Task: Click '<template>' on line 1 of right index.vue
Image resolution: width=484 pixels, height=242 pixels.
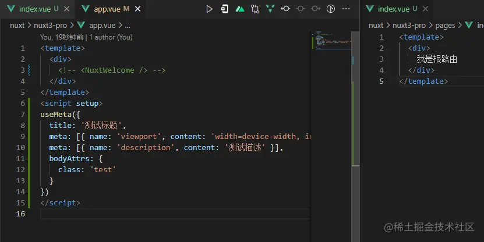Action: (x=421, y=37)
